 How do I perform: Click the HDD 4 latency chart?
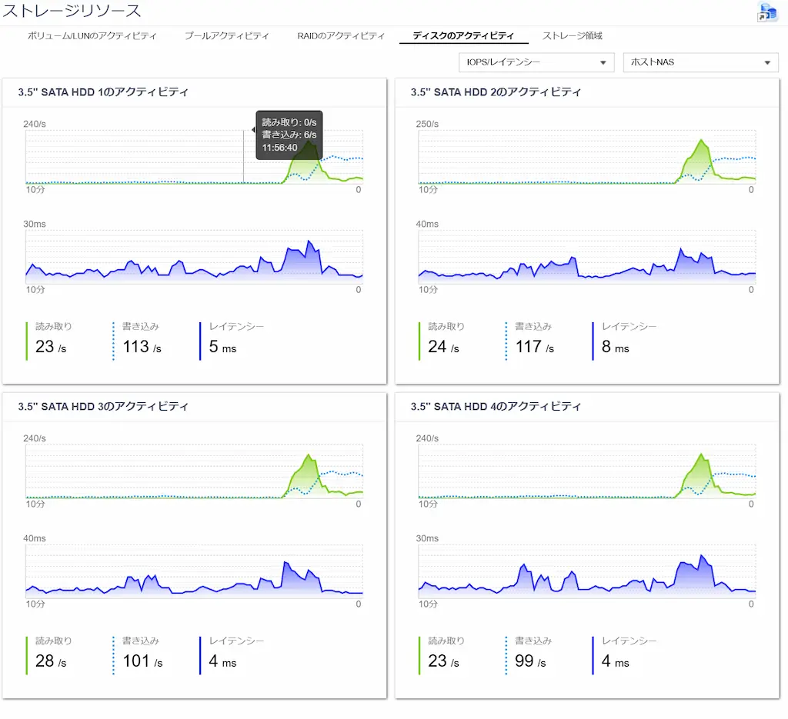587,571
